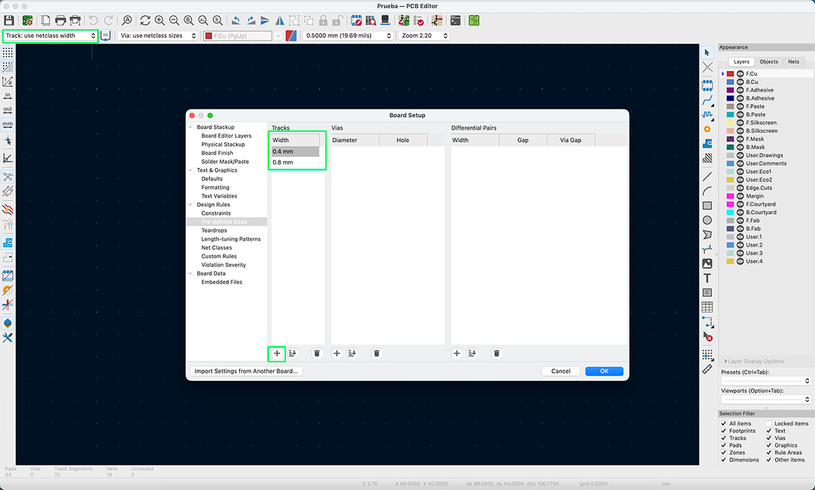Select the Draw arc tool
The image size is (815, 490).
coord(707,191)
